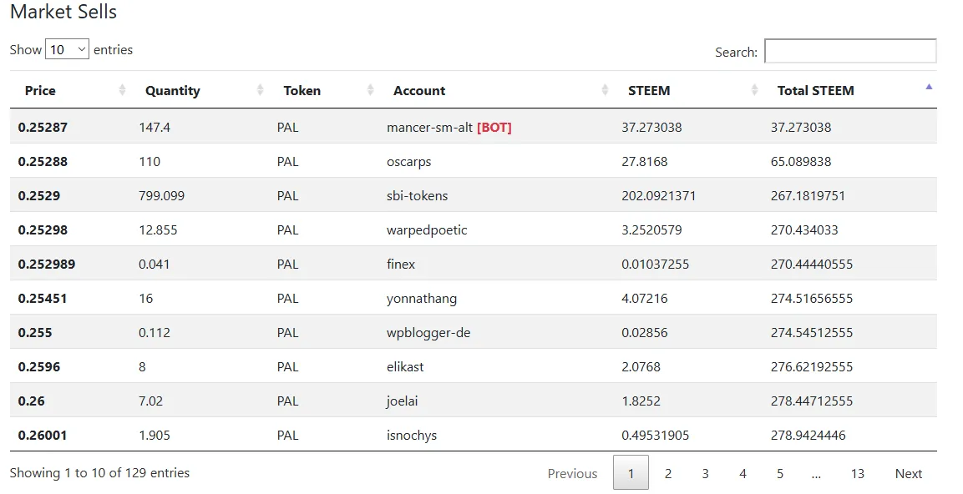
Task: Sort by Token column sort icon
Action: pyautogui.click(x=370, y=90)
